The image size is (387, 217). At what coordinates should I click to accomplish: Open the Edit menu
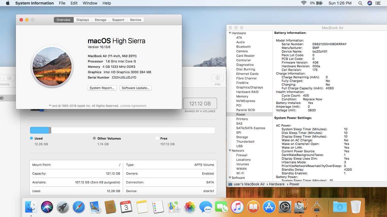[x=74, y=3]
